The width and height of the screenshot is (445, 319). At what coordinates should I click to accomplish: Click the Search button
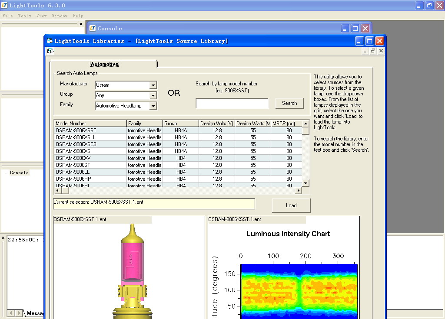[289, 103]
